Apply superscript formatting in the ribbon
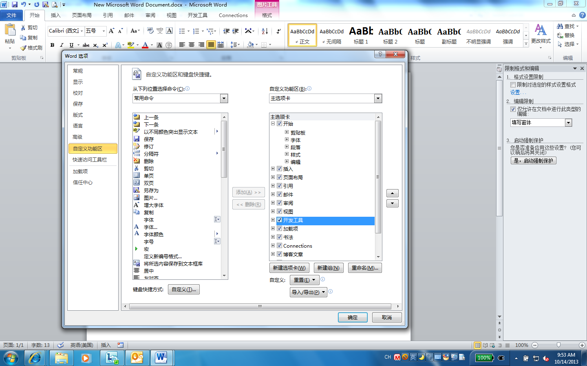 point(105,45)
